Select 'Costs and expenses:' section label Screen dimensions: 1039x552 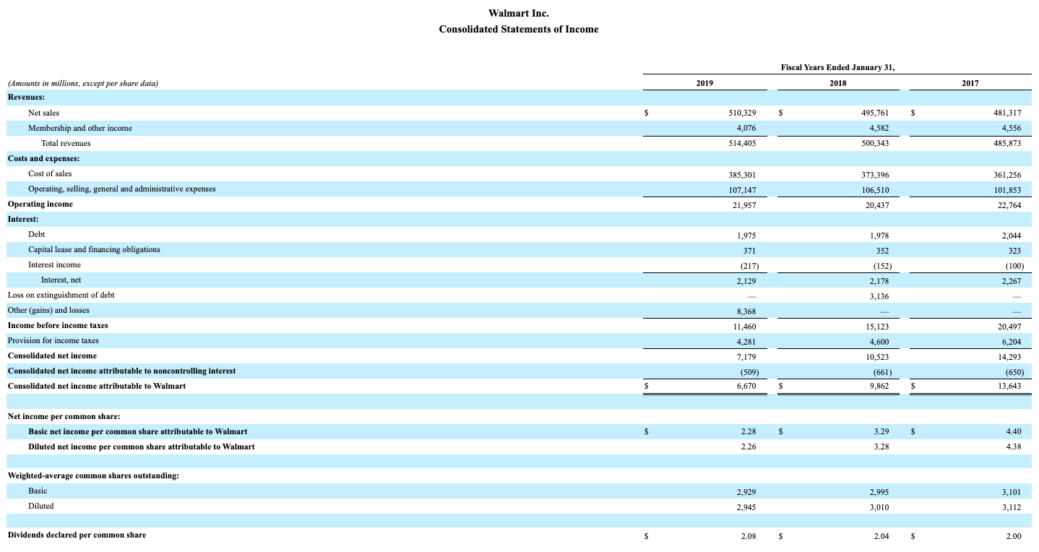click(43, 158)
